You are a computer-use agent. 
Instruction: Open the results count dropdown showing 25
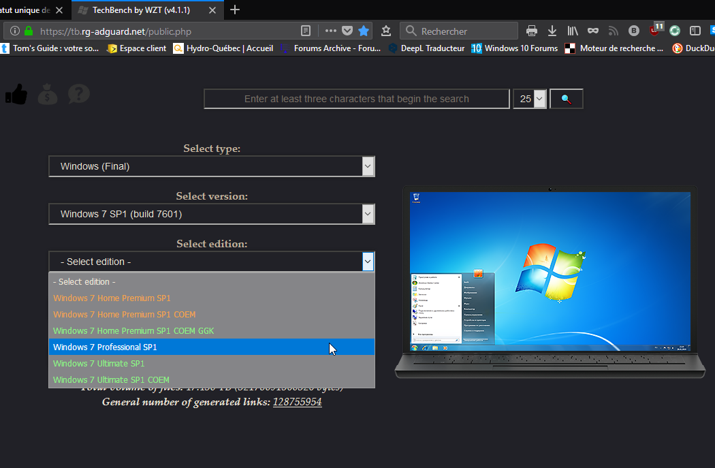[x=530, y=99]
